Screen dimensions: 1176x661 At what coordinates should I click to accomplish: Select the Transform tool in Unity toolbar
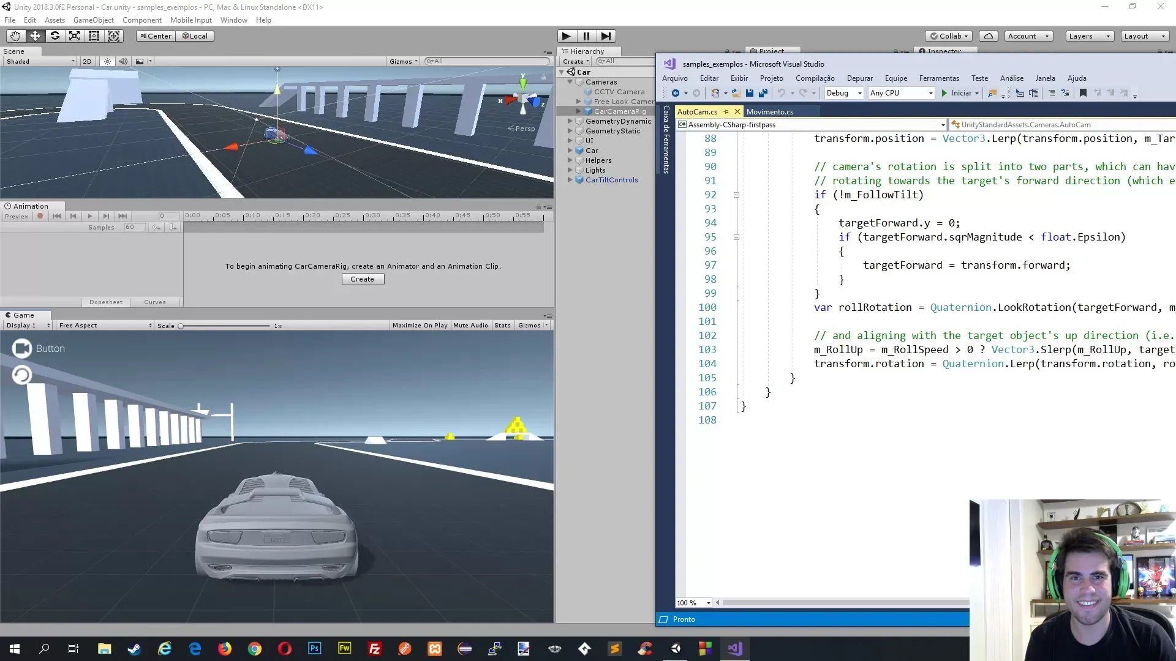pos(114,36)
